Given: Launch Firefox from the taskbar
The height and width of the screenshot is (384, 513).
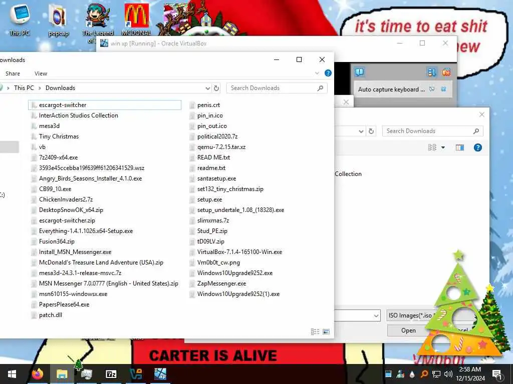Looking at the screenshot, I should [x=38, y=374].
